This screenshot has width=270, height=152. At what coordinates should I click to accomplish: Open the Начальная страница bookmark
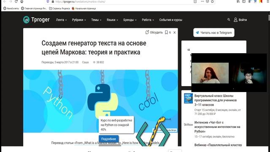84,8
